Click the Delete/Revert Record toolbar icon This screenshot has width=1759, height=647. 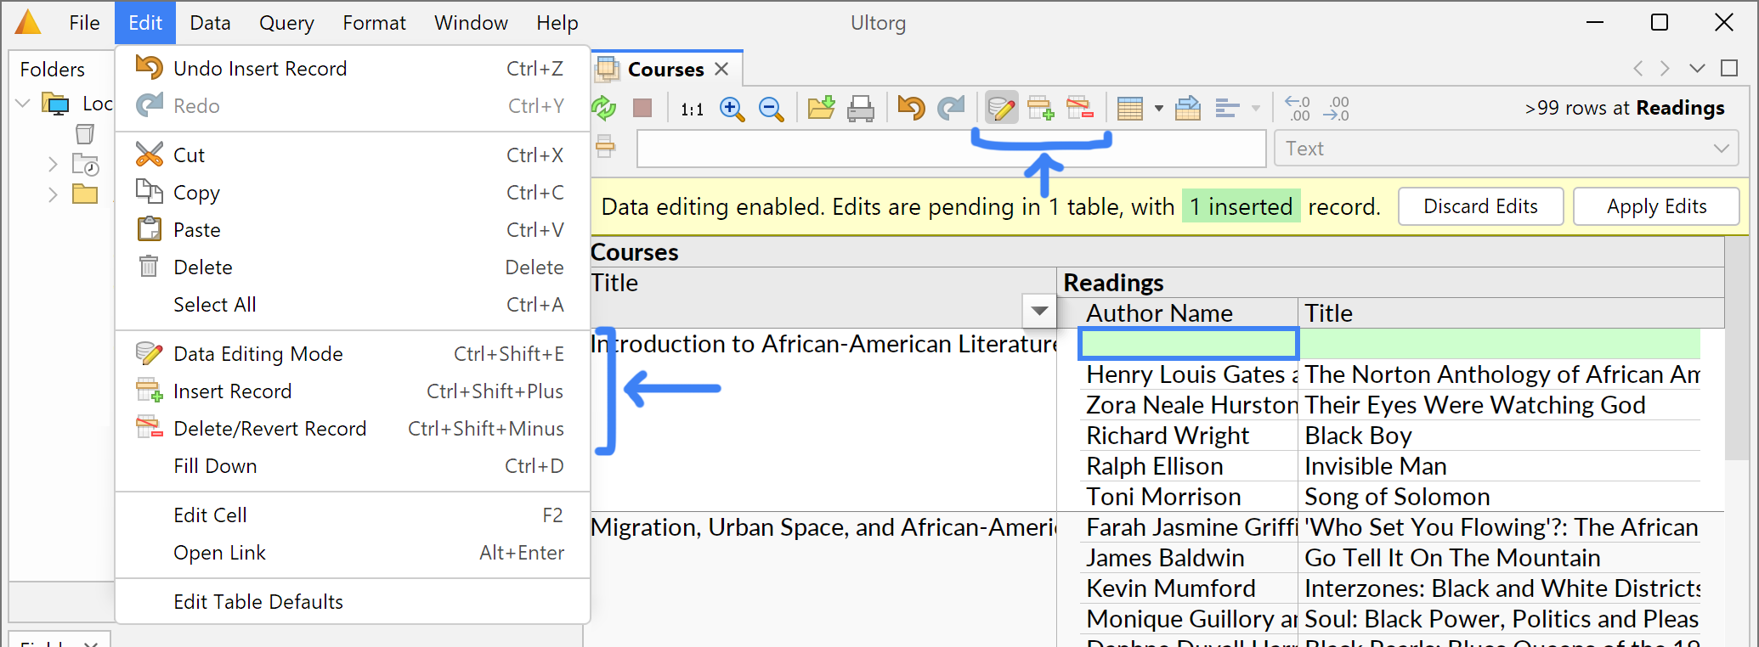click(x=1080, y=108)
